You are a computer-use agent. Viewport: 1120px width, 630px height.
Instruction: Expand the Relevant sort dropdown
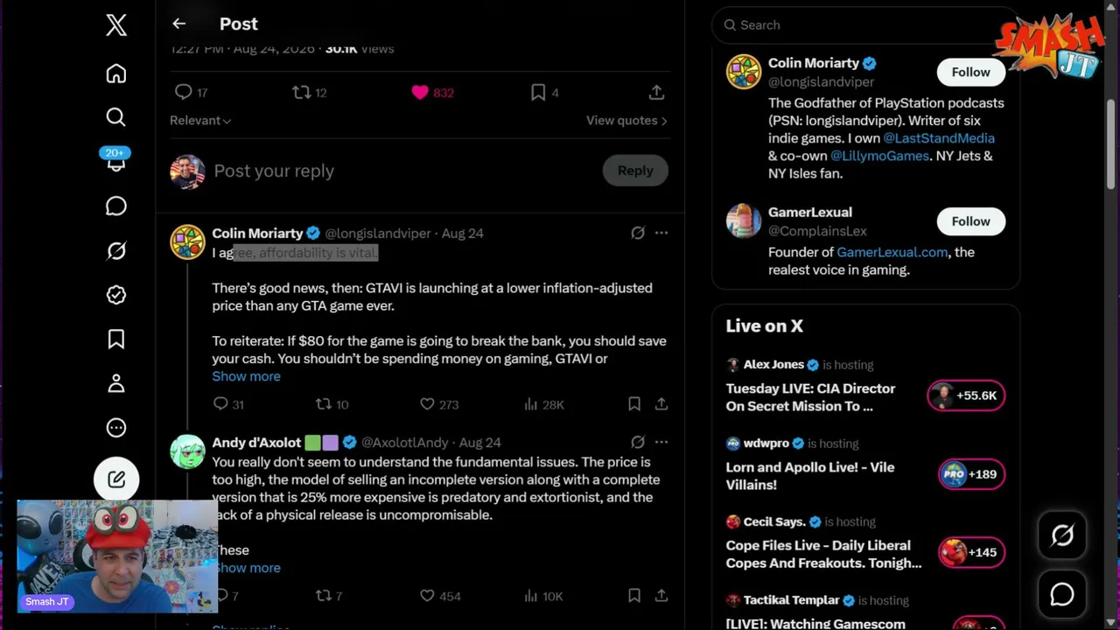[x=200, y=121]
